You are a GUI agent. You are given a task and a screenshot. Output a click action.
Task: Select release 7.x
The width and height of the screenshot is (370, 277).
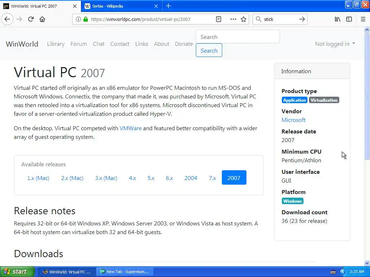[212, 178]
